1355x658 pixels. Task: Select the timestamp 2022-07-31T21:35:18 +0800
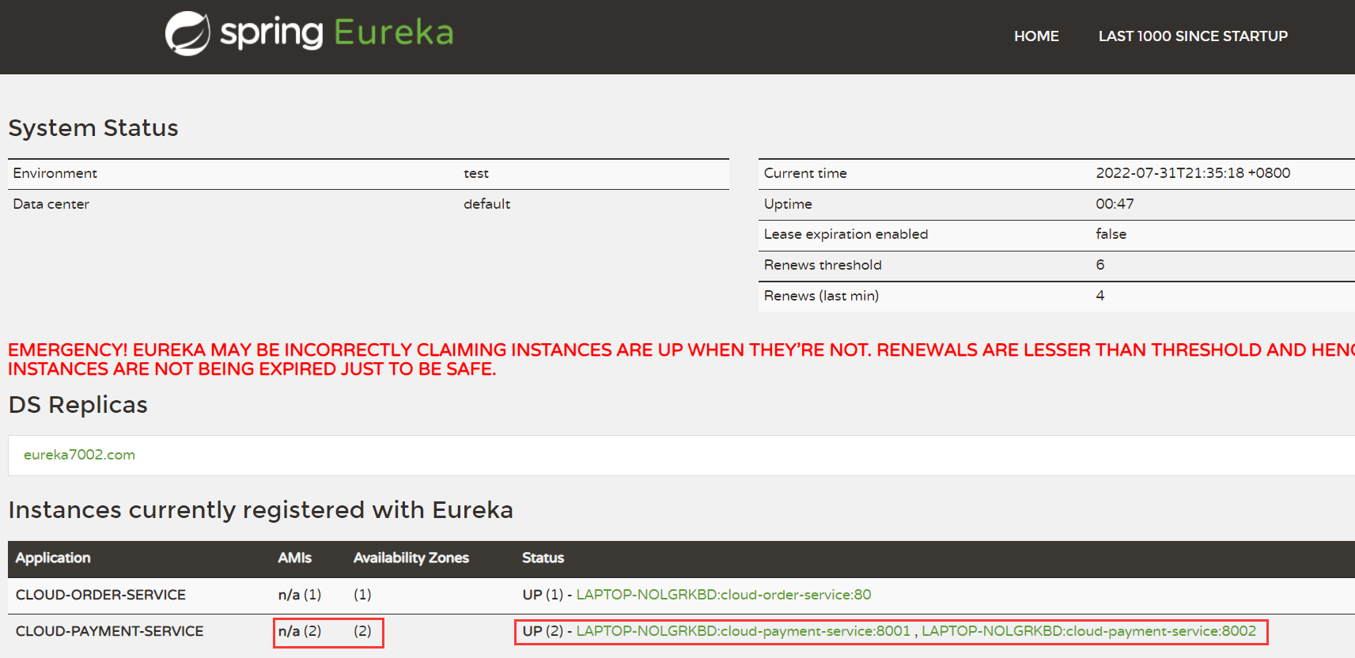pos(1193,173)
